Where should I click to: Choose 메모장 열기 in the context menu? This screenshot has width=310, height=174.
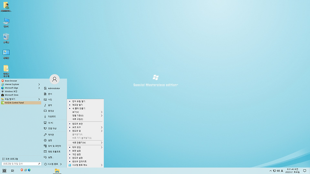(x=85, y=105)
